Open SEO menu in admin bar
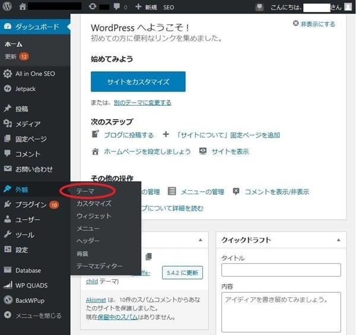The image size is (356, 335). [x=169, y=8]
